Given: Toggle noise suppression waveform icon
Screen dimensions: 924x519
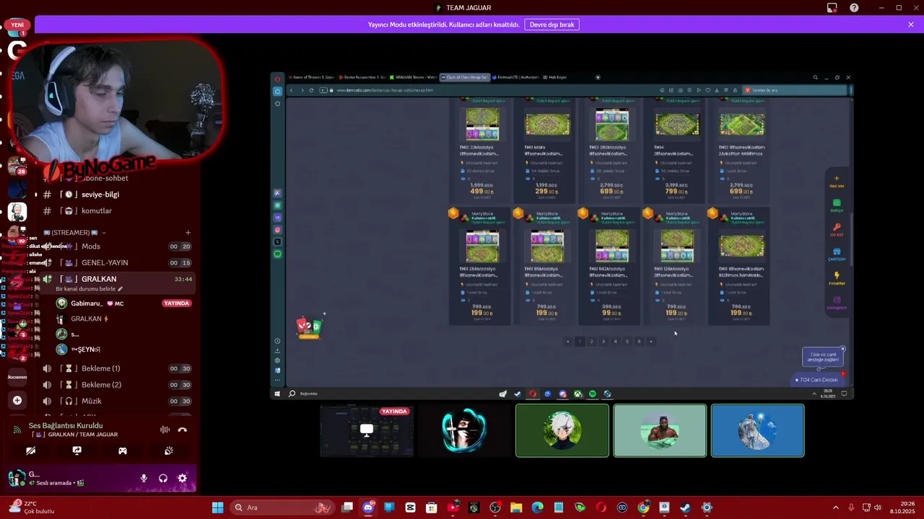Looking at the screenshot, I should click(165, 430).
